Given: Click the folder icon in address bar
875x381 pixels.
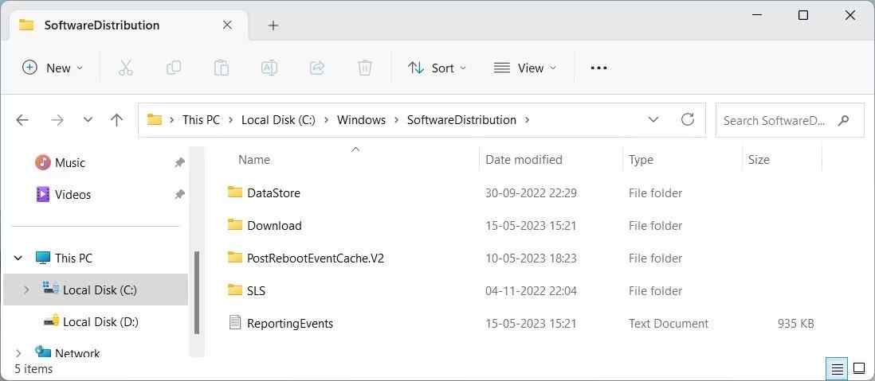Looking at the screenshot, I should (154, 120).
